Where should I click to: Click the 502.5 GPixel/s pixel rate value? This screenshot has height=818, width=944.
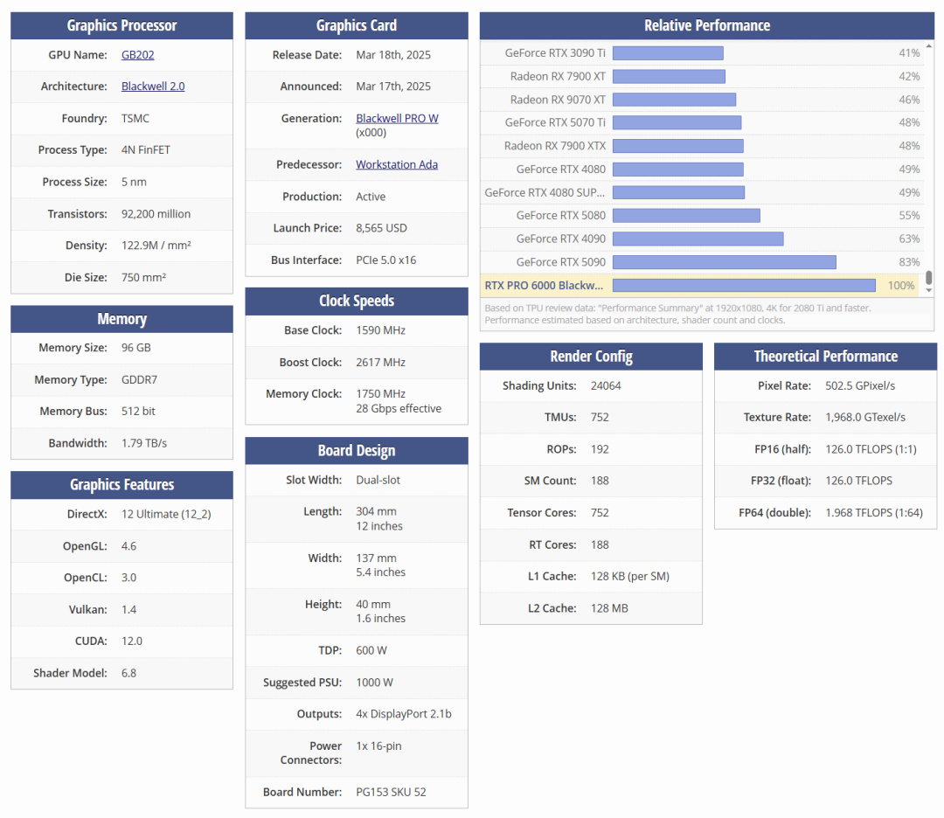click(860, 385)
